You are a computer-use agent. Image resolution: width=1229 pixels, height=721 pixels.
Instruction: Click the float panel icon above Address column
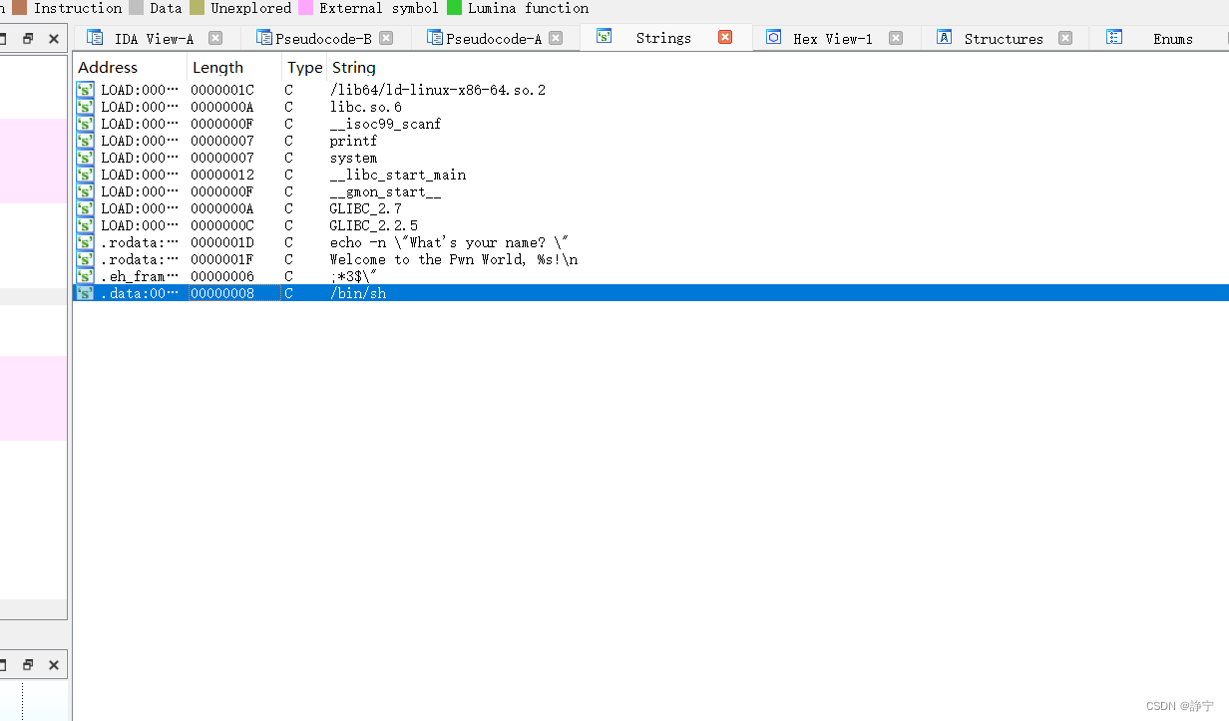point(28,38)
